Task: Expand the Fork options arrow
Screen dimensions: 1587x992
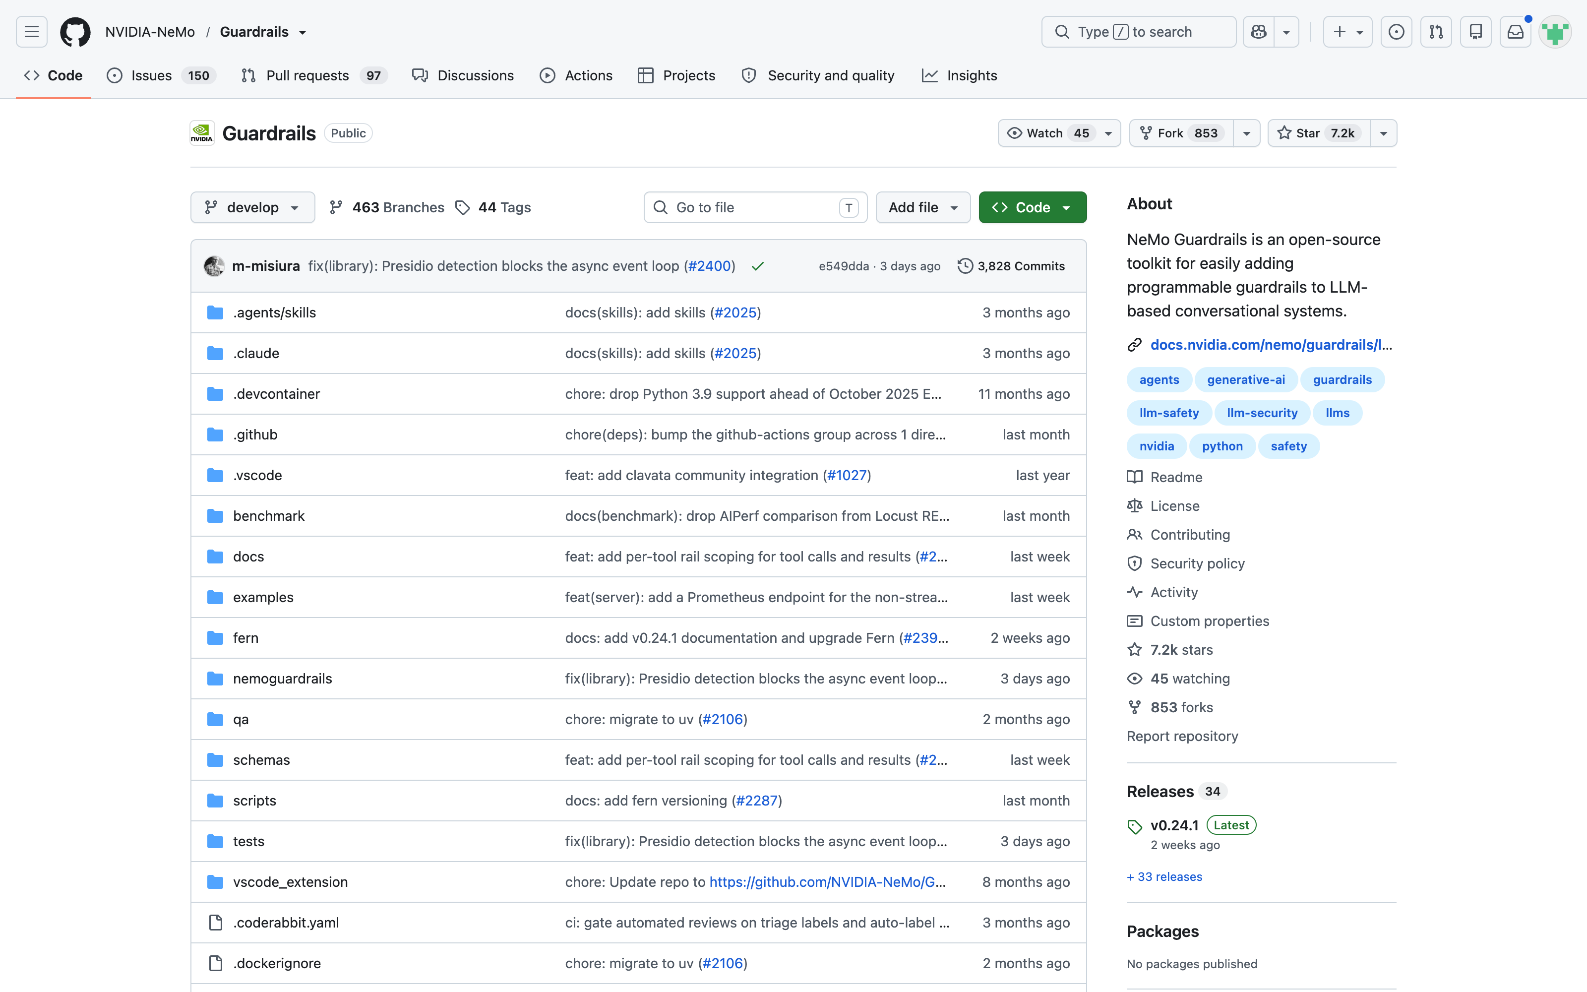Action: click(x=1247, y=133)
